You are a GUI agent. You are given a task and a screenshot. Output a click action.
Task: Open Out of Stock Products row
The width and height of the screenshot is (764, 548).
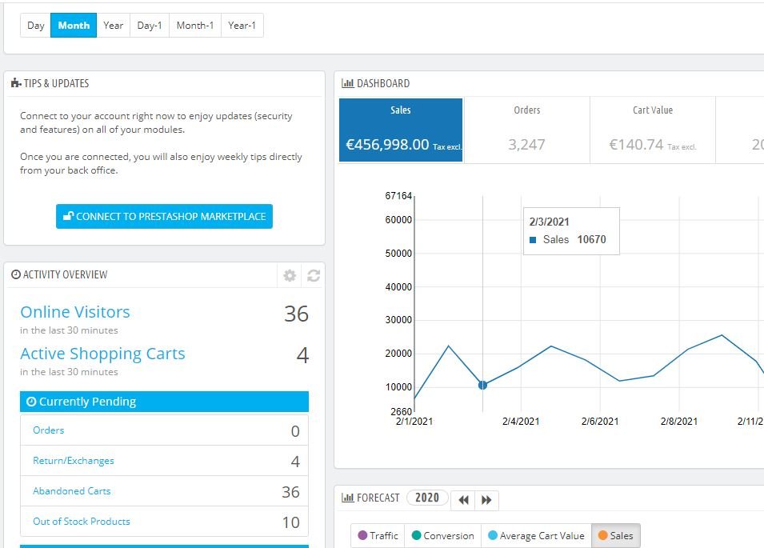click(164, 522)
